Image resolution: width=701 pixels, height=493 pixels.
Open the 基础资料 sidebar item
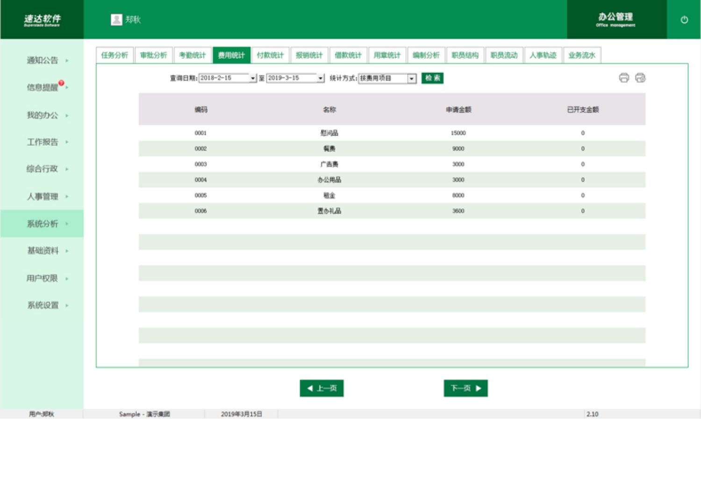(x=42, y=251)
